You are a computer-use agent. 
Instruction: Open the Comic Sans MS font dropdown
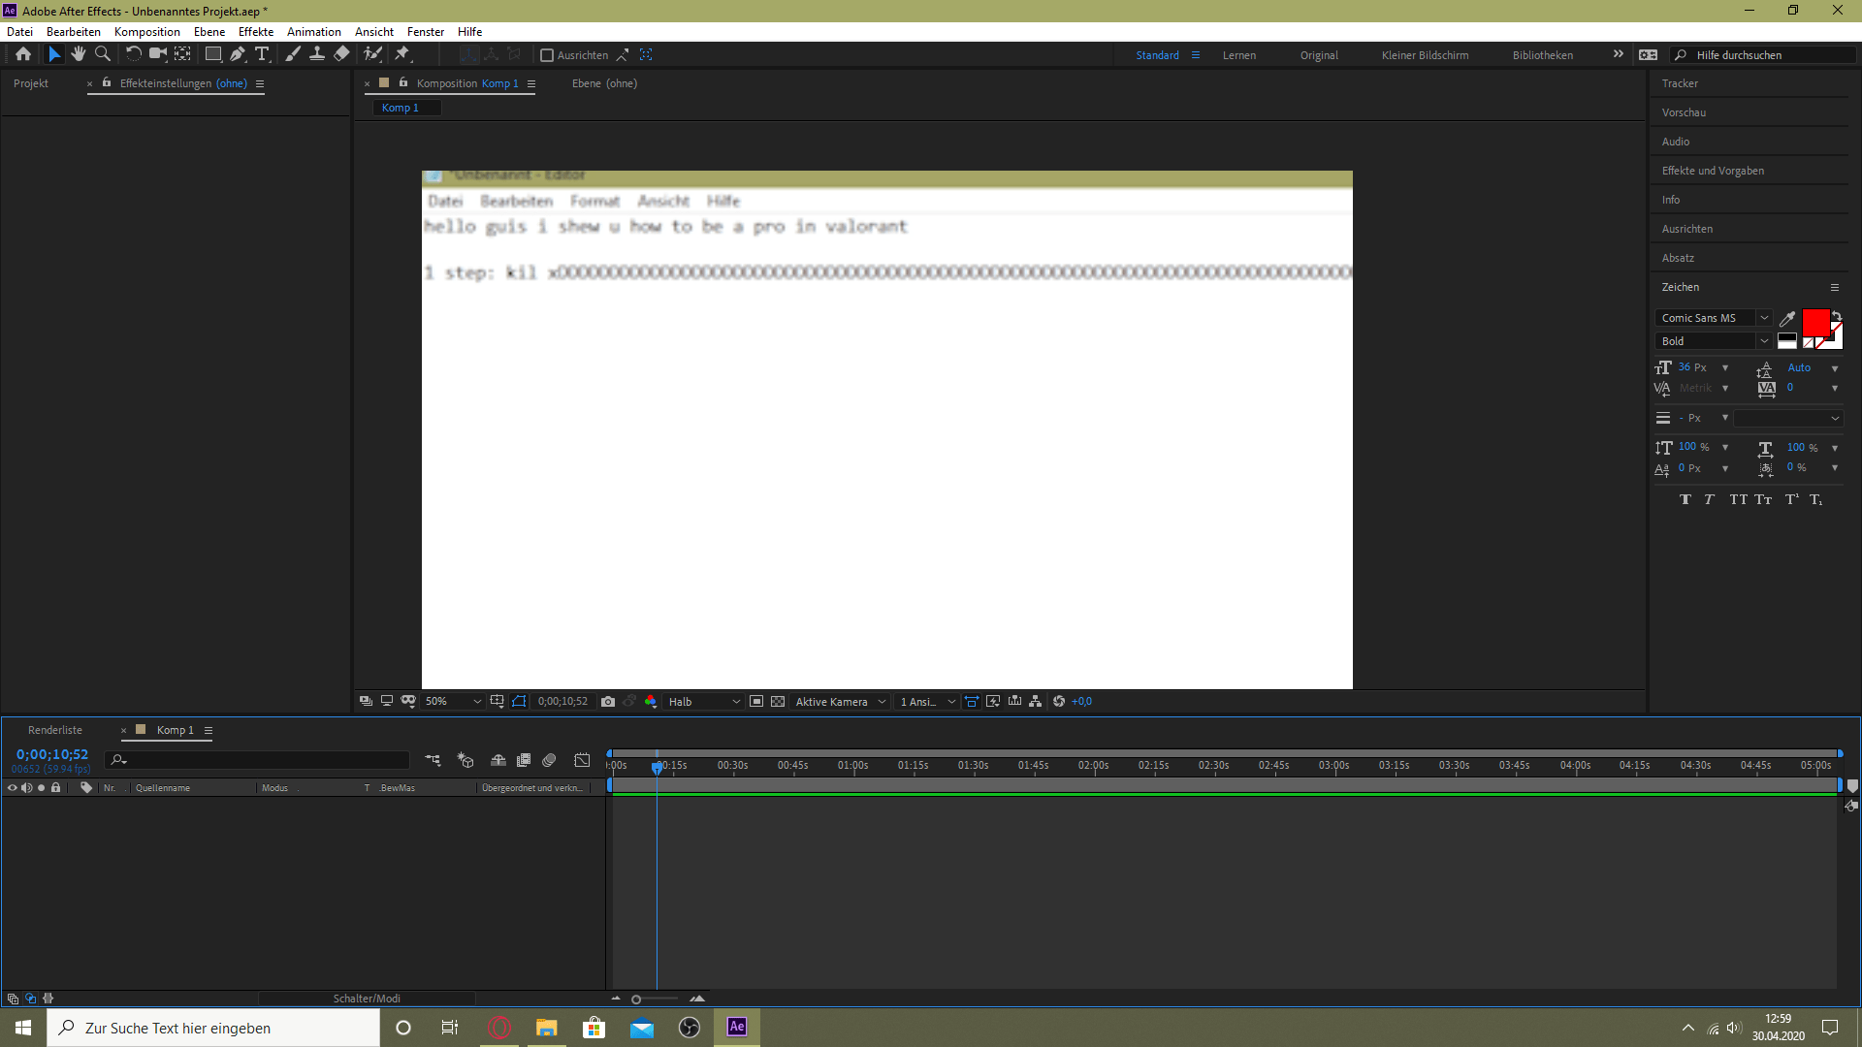click(1713, 318)
